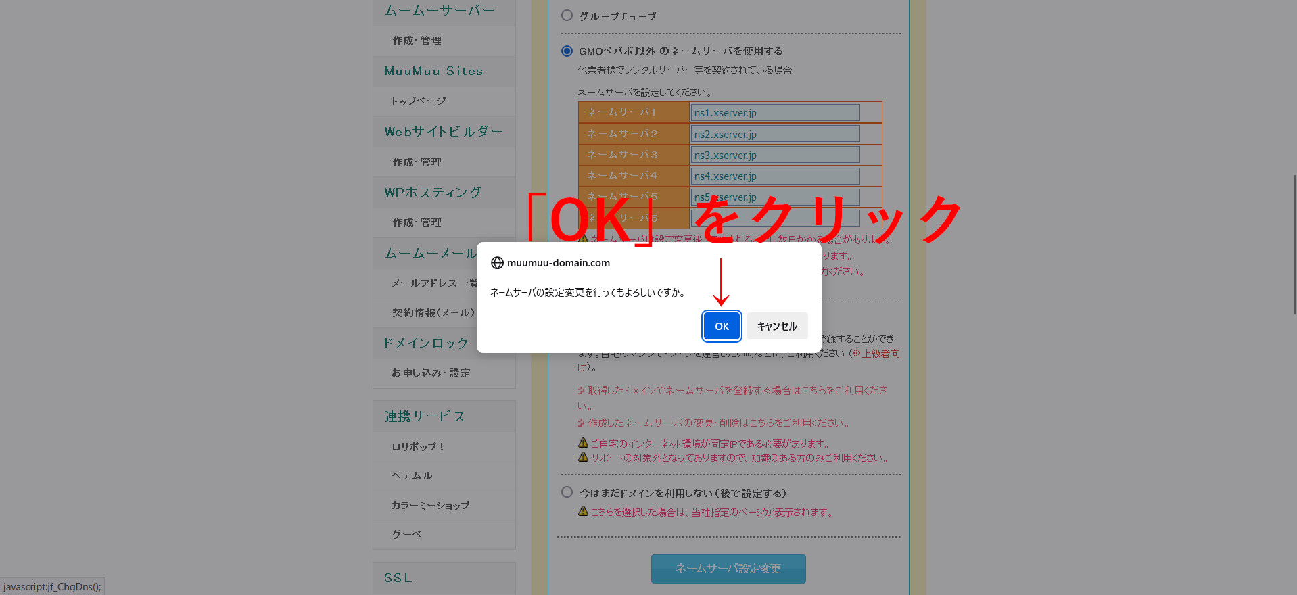Open 作成・管理 under ムームーサーバー
This screenshot has height=595, width=1297.
coord(417,41)
